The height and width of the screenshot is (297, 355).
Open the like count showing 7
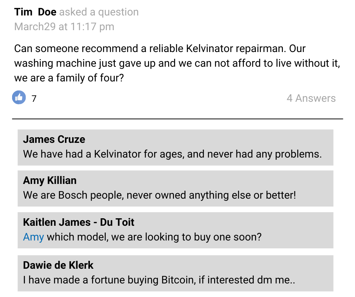click(34, 98)
